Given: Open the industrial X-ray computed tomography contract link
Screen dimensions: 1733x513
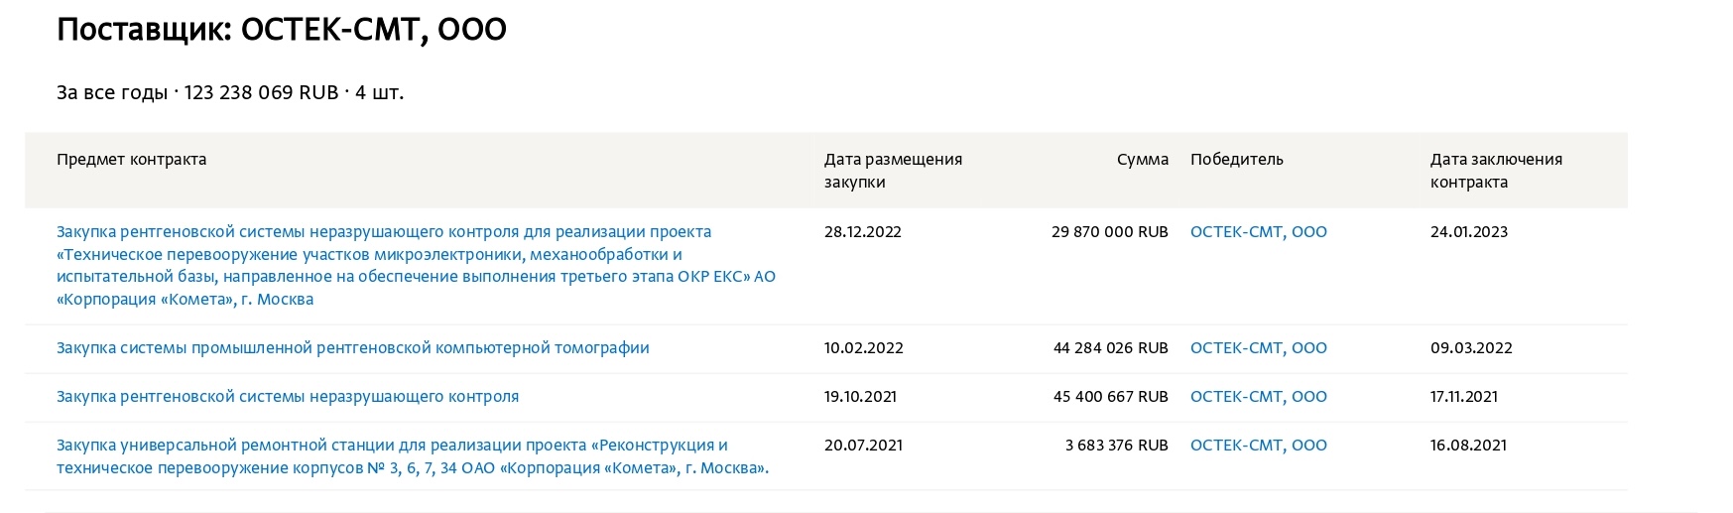Looking at the screenshot, I should tap(352, 348).
